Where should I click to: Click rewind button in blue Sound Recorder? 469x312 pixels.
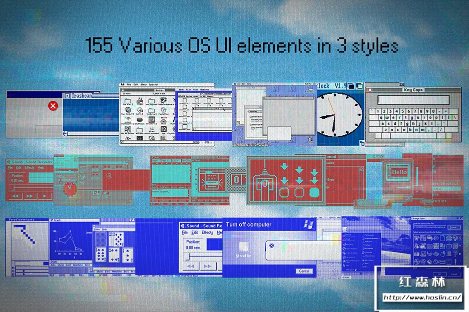(x=191, y=266)
